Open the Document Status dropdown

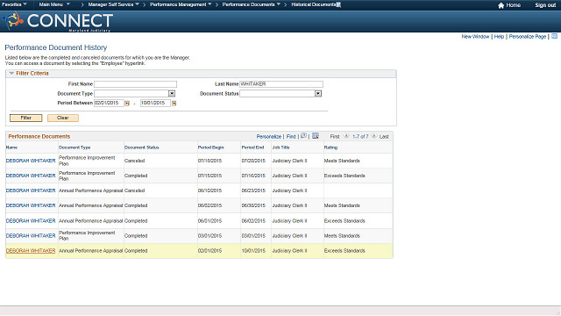coord(317,94)
